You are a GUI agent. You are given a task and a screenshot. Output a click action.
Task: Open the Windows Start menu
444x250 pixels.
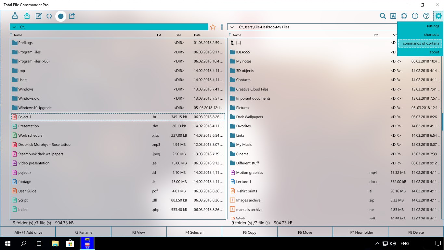[x=7, y=243]
